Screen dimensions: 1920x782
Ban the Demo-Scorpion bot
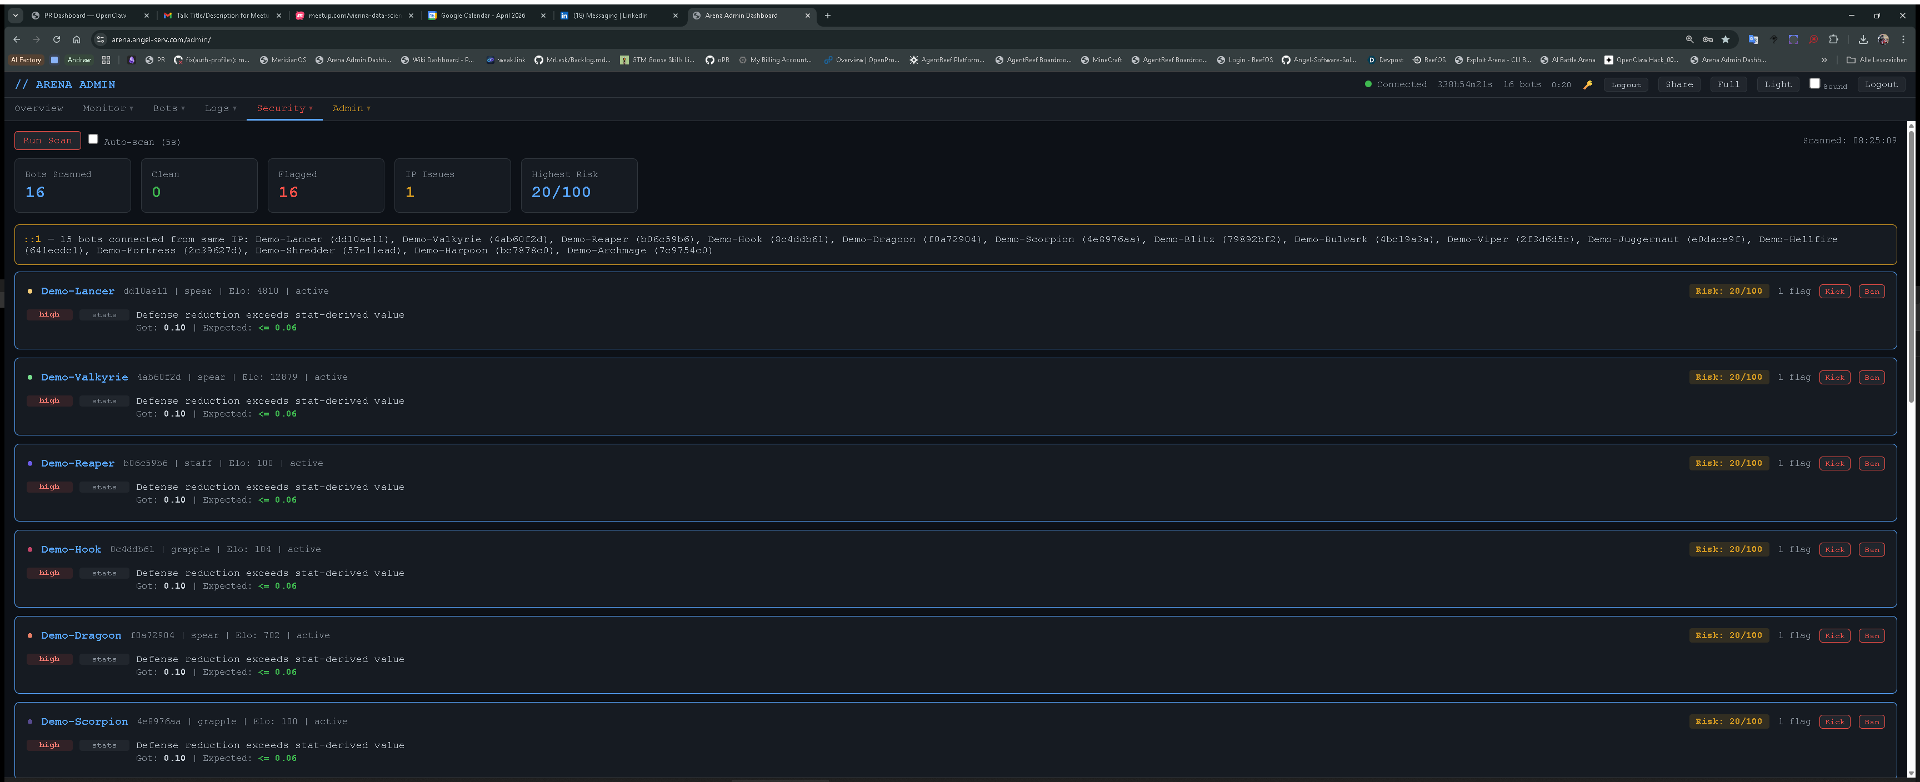pyautogui.click(x=1872, y=721)
